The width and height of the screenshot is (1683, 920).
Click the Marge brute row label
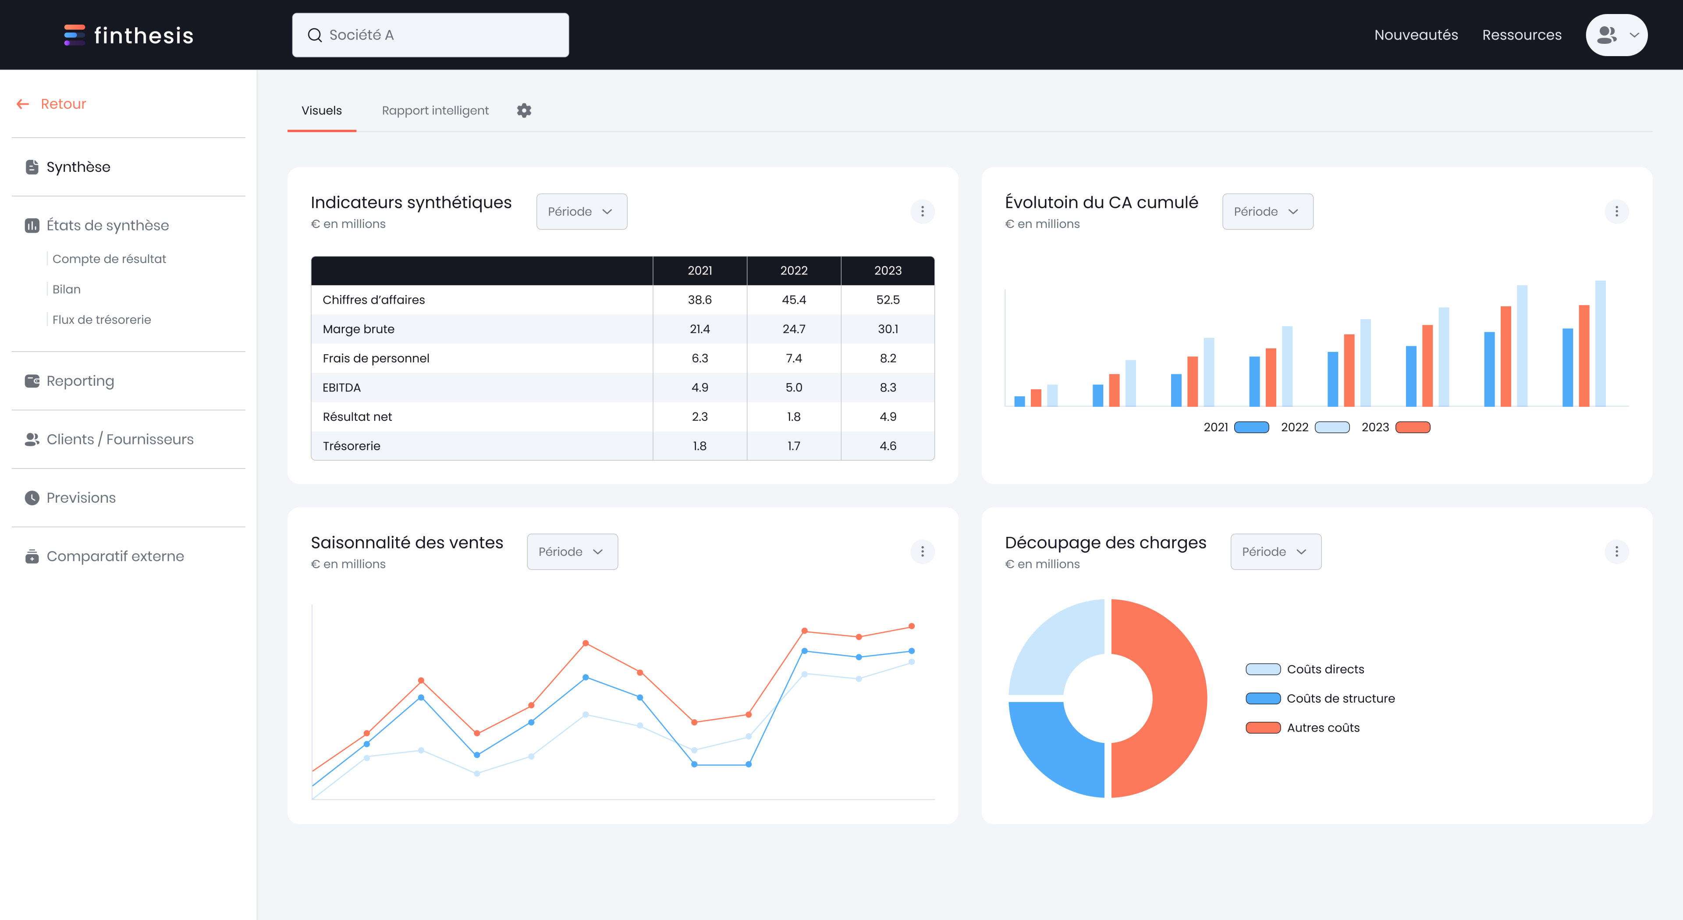(x=359, y=329)
